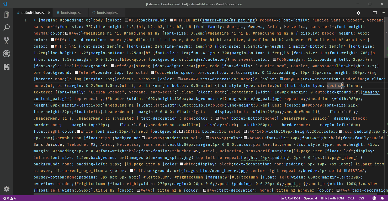Select CSS language mode in status bar
Screen dimensions: 388x201
361,198
